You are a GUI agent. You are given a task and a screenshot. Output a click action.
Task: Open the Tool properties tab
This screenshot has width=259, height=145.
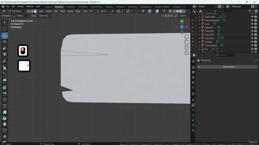pos(193,61)
